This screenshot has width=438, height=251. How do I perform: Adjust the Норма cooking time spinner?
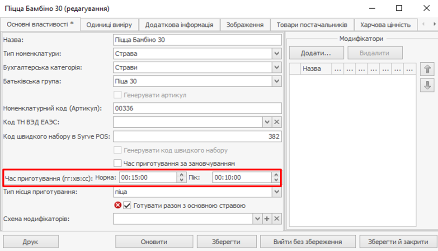(x=181, y=177)
